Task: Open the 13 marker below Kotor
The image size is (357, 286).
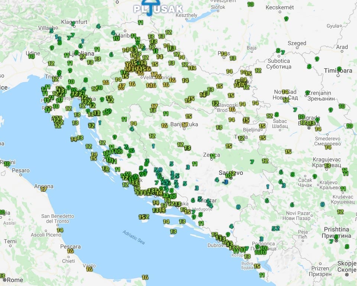Action: pyautogui.click(x=247, y=256)
